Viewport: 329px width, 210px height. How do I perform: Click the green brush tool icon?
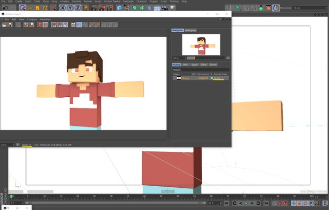(x=238, y=8)
